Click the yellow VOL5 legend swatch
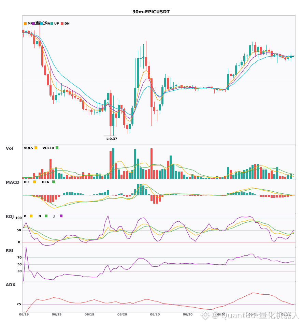 [36, 148]
